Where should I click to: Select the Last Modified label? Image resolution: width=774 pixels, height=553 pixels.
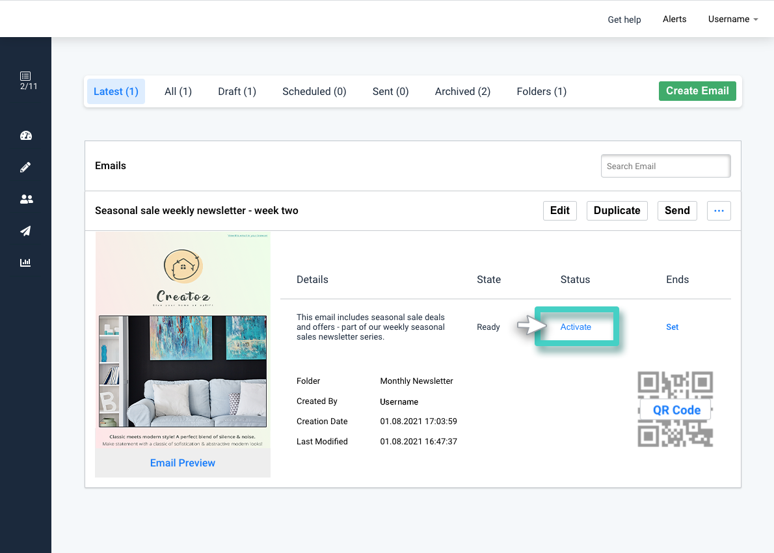click(322, 441)
